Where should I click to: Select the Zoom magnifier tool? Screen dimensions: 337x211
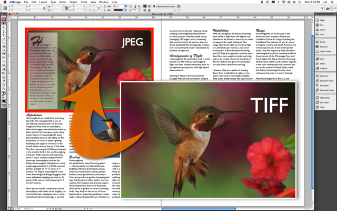(x=4, y=88)
